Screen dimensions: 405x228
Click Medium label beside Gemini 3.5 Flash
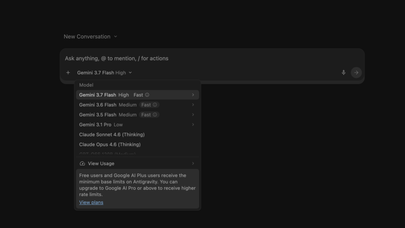(x=128, y=115)
